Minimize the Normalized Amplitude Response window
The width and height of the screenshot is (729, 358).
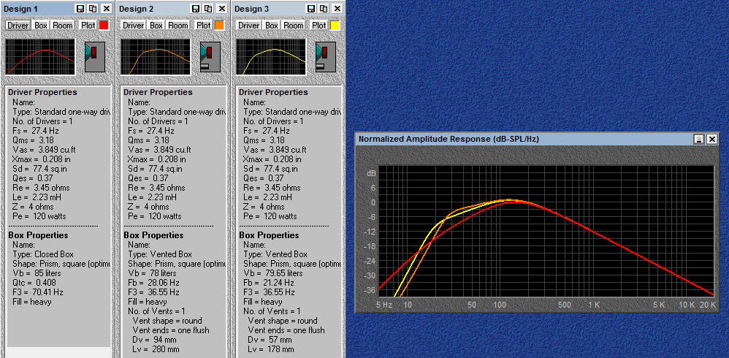coord(699,139)
